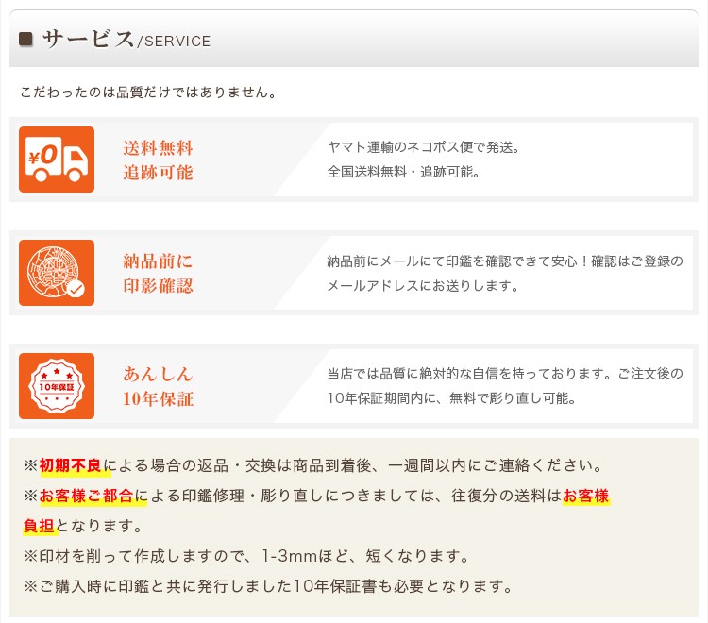Click the line 当店では品質に絶対的な自信を持っております。
708x623 pixels.
469,374
